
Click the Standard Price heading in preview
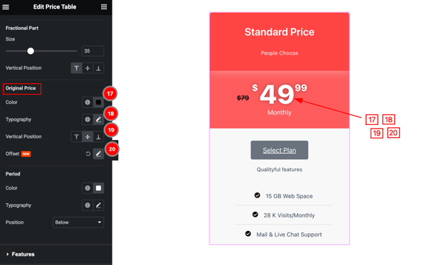[280, 32]
